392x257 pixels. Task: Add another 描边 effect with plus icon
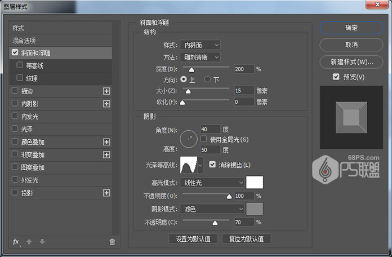(x=106, y=91)
